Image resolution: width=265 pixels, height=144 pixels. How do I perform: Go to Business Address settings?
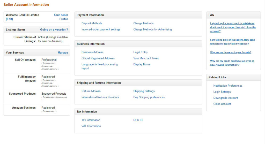click(92, 52)
